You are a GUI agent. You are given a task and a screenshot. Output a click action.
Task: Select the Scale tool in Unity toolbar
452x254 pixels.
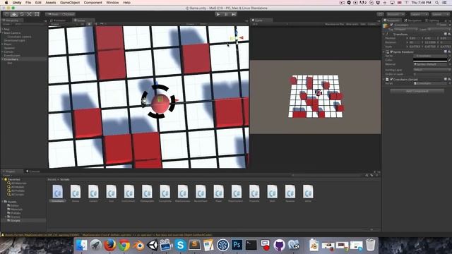pyautogui.click(x=29, y=14)
